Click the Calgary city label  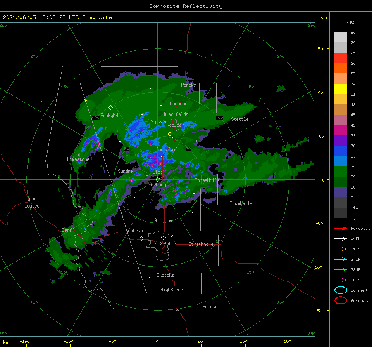(161, 243)
